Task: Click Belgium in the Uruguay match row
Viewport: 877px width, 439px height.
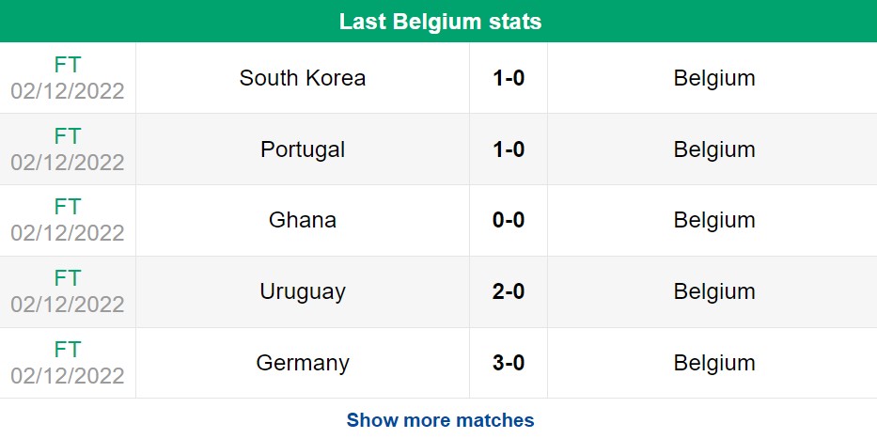Action: point(714,291)
